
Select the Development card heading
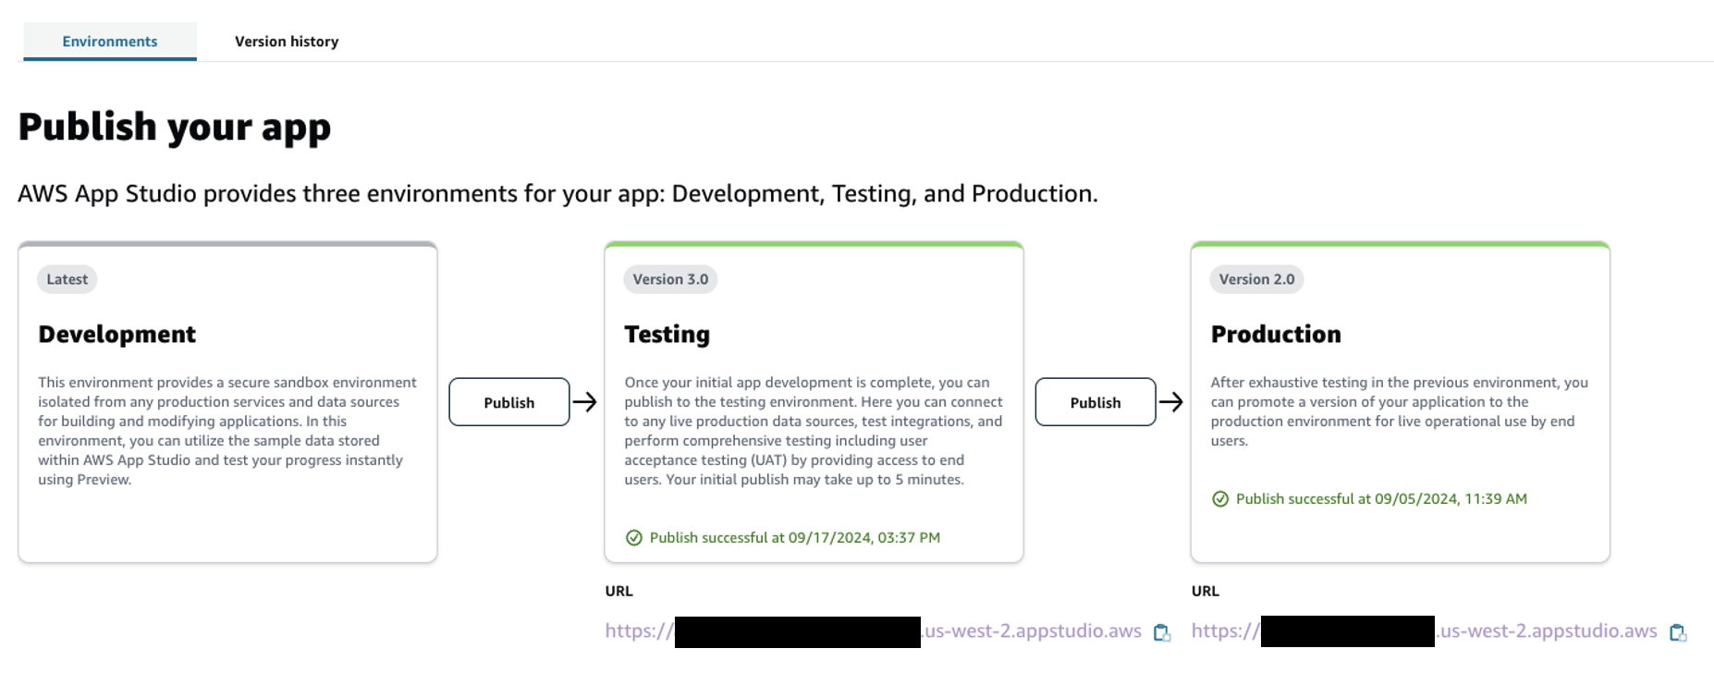(117, 334)
